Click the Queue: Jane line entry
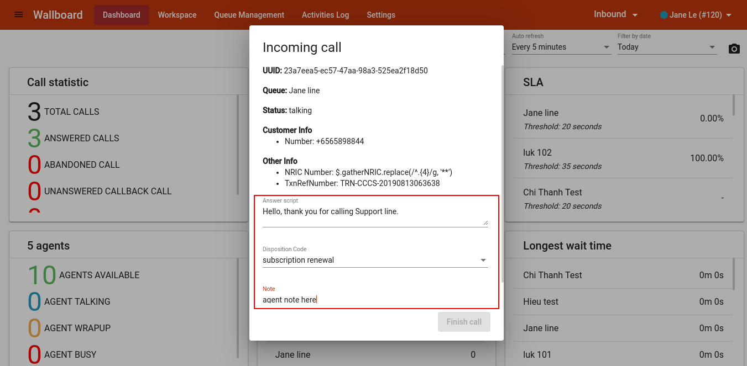 click(x=291, y=91)
